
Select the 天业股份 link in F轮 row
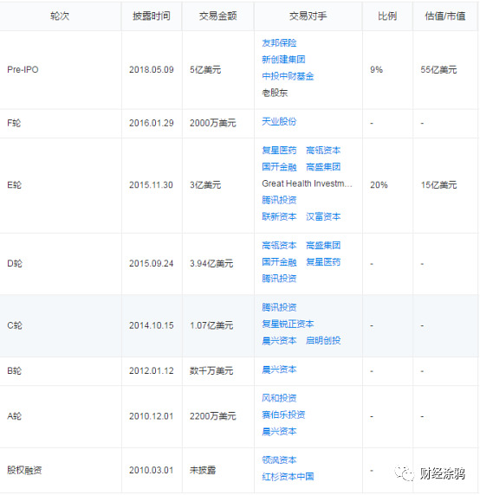pos(279,121)
